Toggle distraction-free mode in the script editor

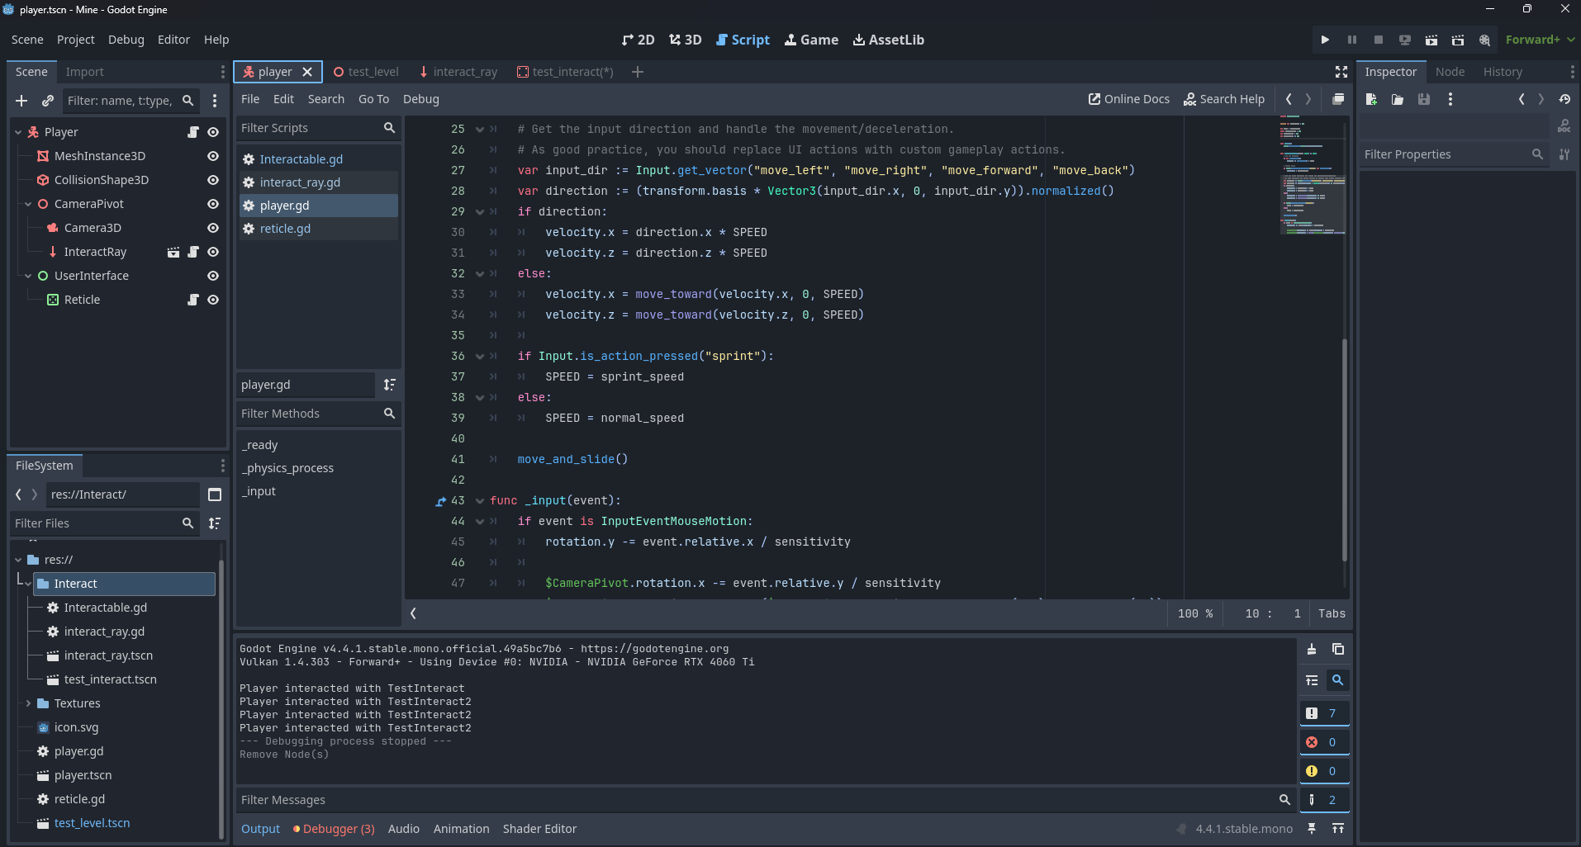(x=1340, y=72)
